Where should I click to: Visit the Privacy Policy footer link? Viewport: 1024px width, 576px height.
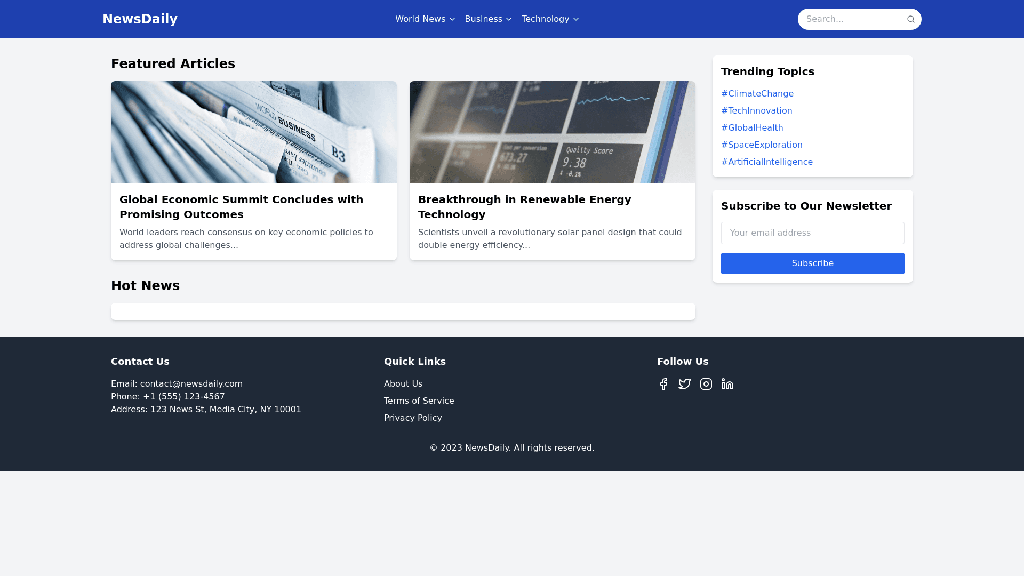(413, 418)
